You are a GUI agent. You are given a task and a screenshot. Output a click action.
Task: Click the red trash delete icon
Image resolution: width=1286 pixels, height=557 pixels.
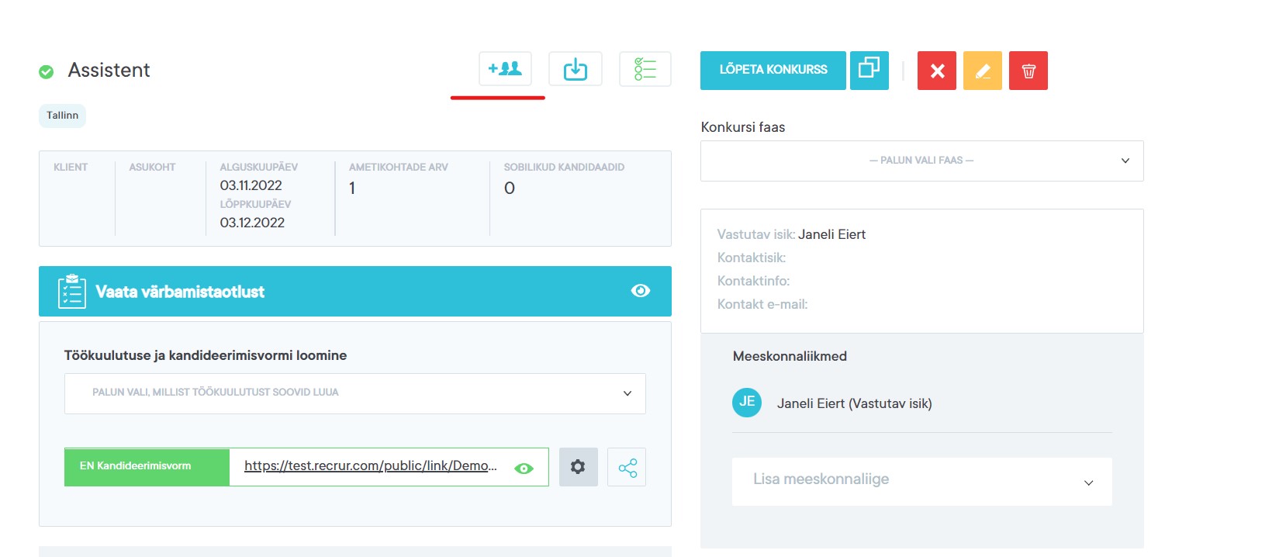(x=1028, y=71)
